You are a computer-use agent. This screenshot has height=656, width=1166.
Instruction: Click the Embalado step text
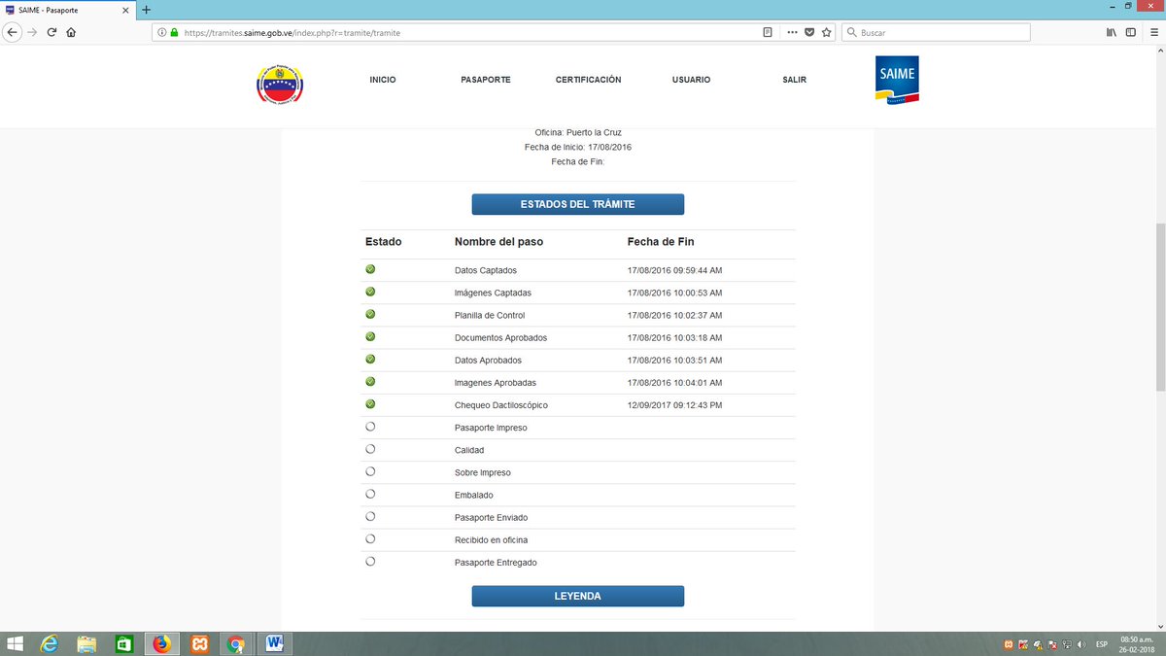(473, 495)
